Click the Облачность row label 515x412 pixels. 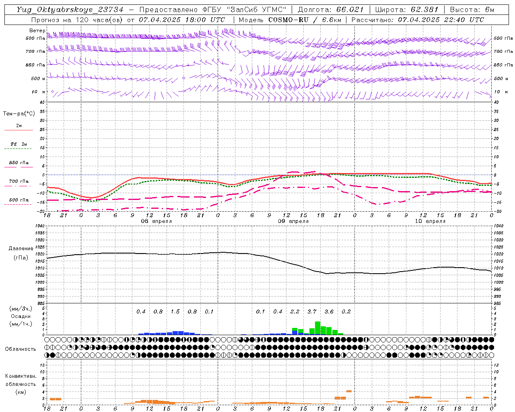21,349
